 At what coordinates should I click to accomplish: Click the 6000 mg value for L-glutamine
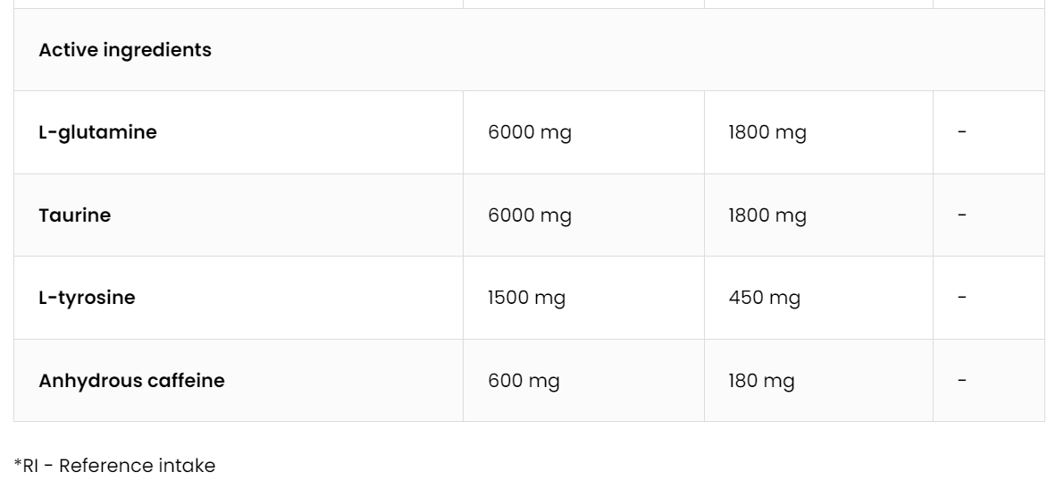click(x=530, y=133)
